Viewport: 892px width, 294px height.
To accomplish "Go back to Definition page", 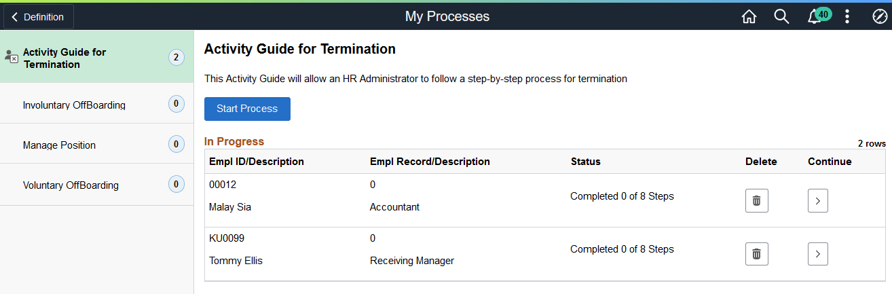I will point(38,16).
